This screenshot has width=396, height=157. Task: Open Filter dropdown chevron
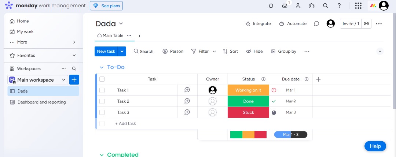pos(214,51)
